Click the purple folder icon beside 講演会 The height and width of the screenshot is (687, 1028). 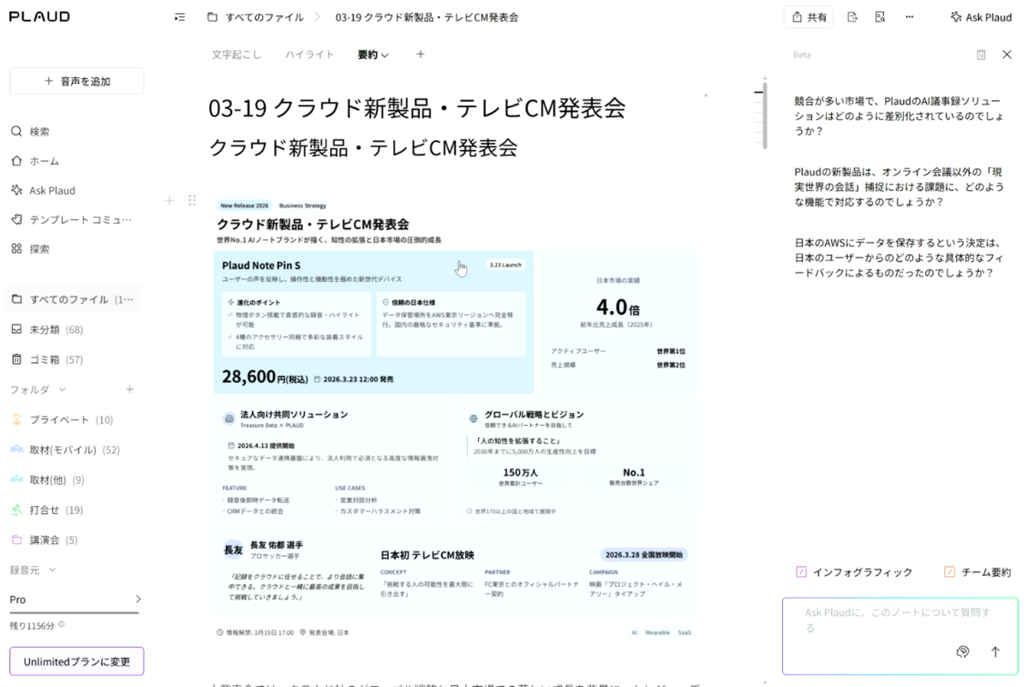tap(16, 540)
